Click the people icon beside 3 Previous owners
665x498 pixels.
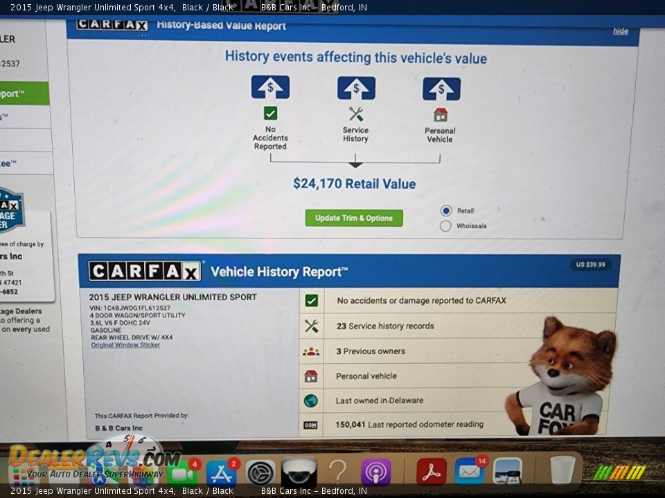(x=311, y=351)
